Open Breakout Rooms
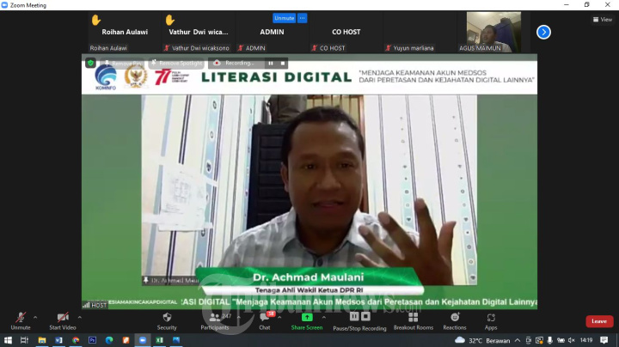This screenshot has height=347, width=619. coord(414,321)
